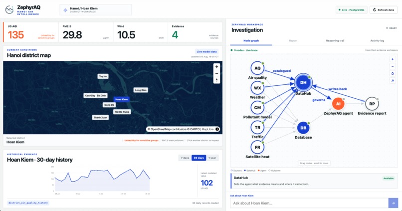This screenshot has width=402, height=211.
Task: Show 7 days history range
Action: click(x=185, y=158)
